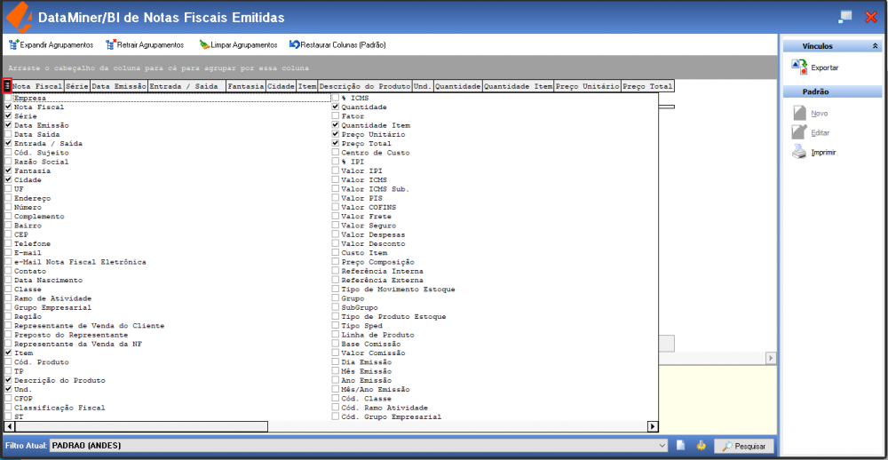Click the Quantidade Item column header
The height and width of the screenshot is (460, 888).
518,86
